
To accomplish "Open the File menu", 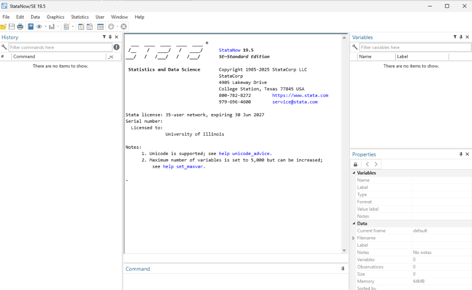I will point(6,17).
